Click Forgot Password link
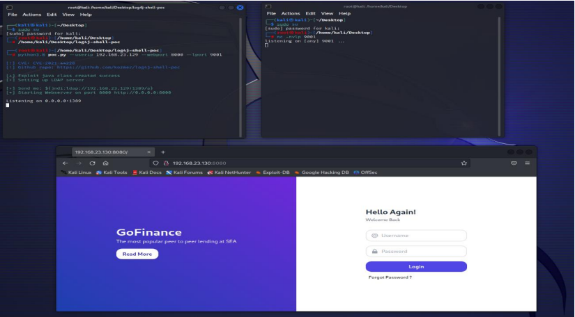Screen dimensions: 575x317 click(x=390, y=277)
